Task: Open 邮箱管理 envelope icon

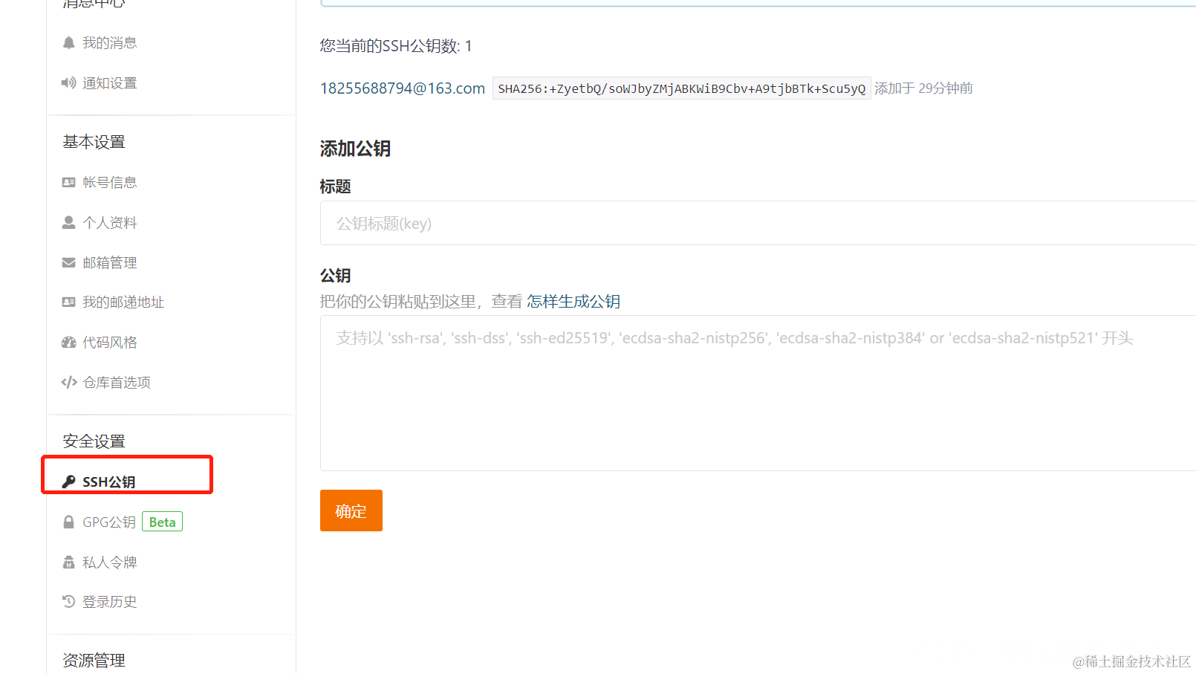Action: (x=68, y=262)
